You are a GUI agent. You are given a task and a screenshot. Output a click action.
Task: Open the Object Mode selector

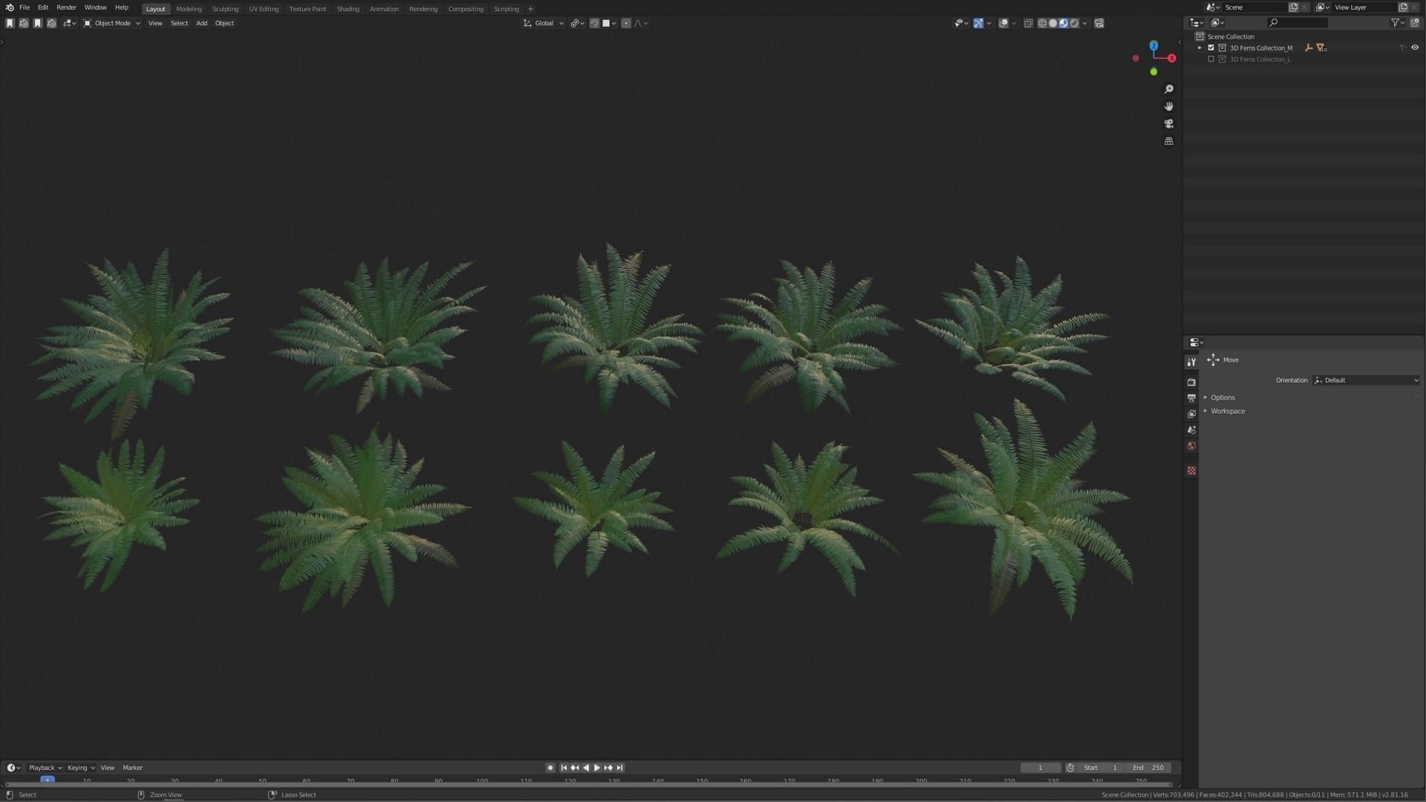[x=111, y=23]
